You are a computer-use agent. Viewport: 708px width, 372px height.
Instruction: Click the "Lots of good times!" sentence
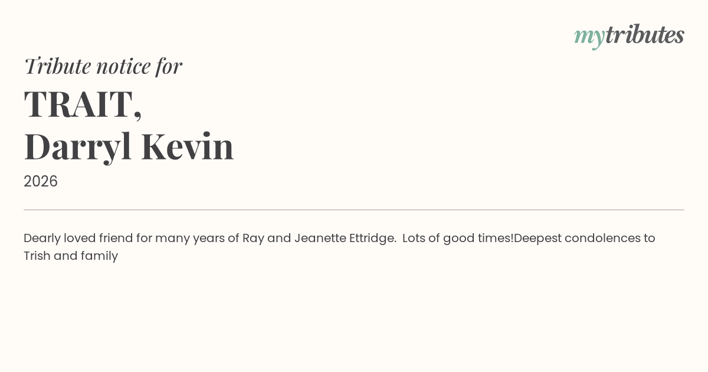tap(457, 238)
